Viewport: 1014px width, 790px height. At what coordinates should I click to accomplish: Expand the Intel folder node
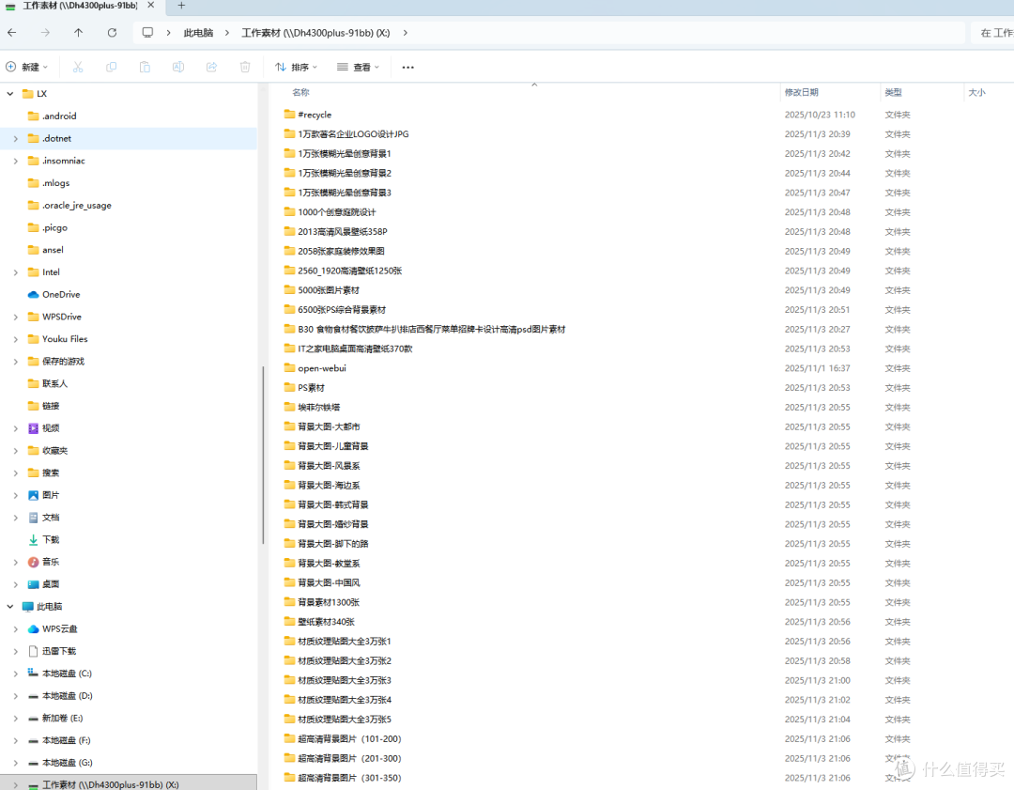16,272
